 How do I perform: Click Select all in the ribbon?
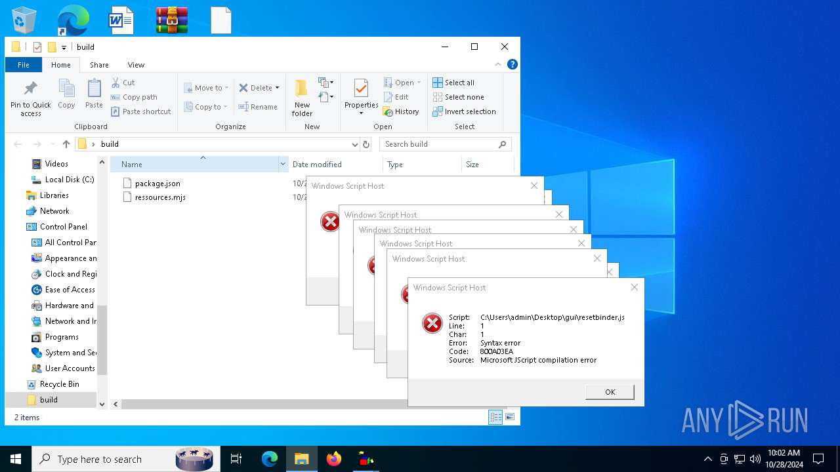(x=453, y=83)
